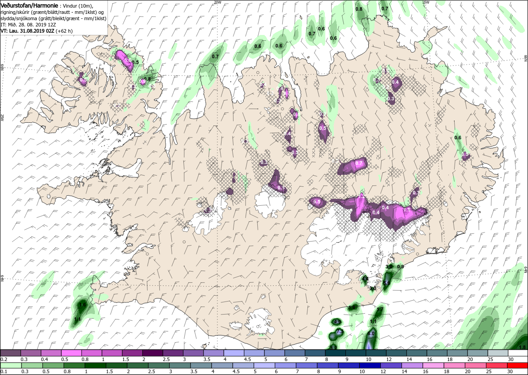528x375 pixels.
Task: Click the 6.0 rain value off the coast
Action: (x=371, y=333)
